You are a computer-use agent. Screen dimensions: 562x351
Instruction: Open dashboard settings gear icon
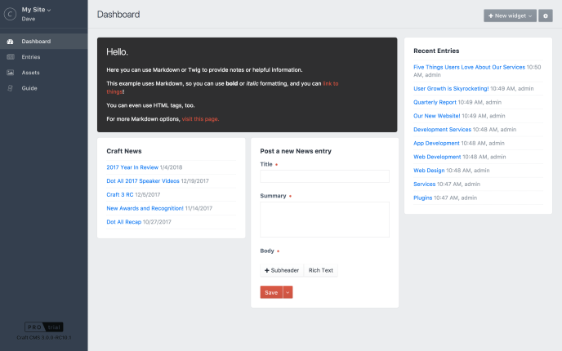pos(545,16)
